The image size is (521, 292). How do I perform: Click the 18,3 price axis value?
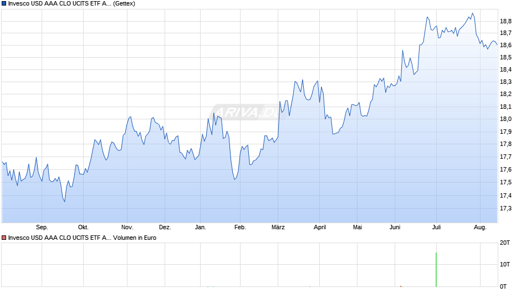[x=505, y=82]
